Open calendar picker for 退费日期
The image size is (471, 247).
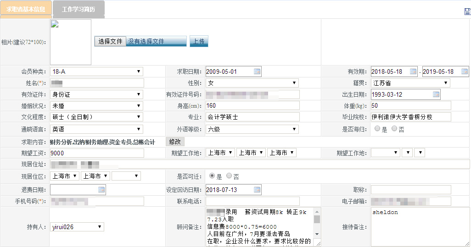coord(101,189)
